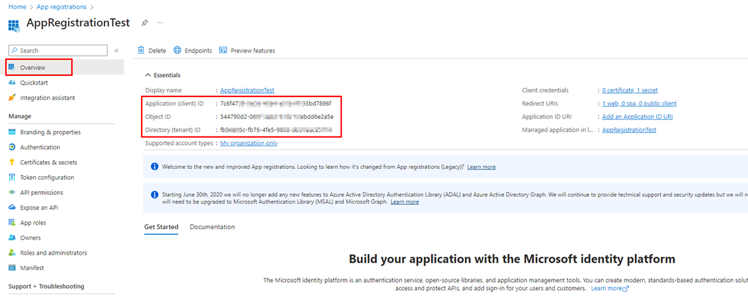Open Integration assistant from sidebar
Screen dimensions: 748x296
[x=47, y=98]
